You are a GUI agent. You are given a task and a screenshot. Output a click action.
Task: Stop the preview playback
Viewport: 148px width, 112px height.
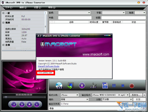[29, 104]
